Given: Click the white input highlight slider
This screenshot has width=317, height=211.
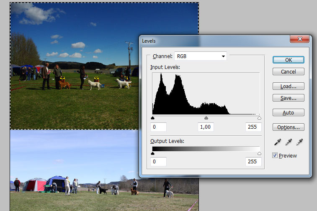Looking at the screenshot, I should [259, 118].
